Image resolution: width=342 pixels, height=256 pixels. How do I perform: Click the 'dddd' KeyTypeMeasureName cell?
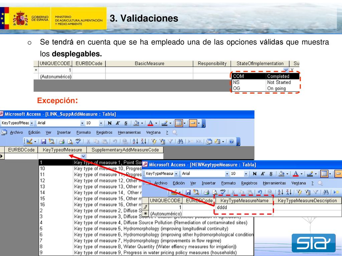(x=244, y=207)
